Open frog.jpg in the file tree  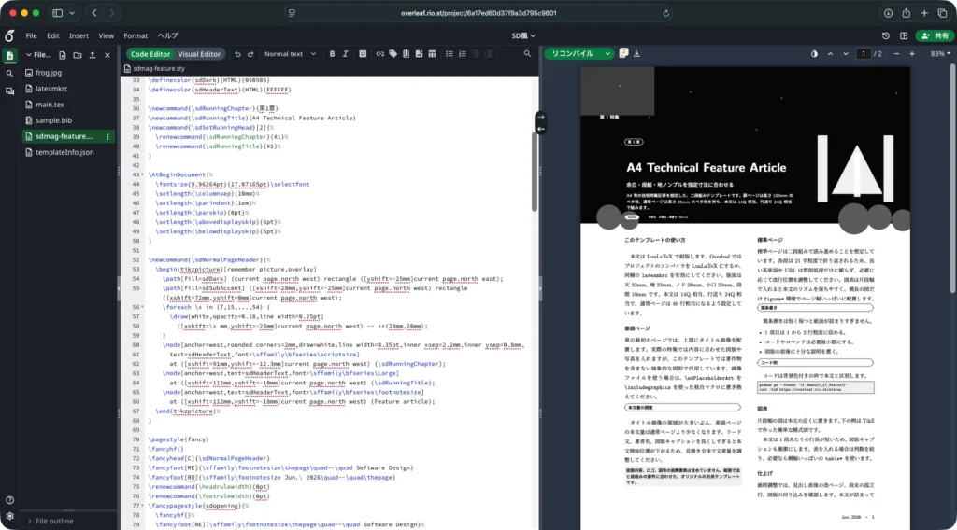pos(49,73)
